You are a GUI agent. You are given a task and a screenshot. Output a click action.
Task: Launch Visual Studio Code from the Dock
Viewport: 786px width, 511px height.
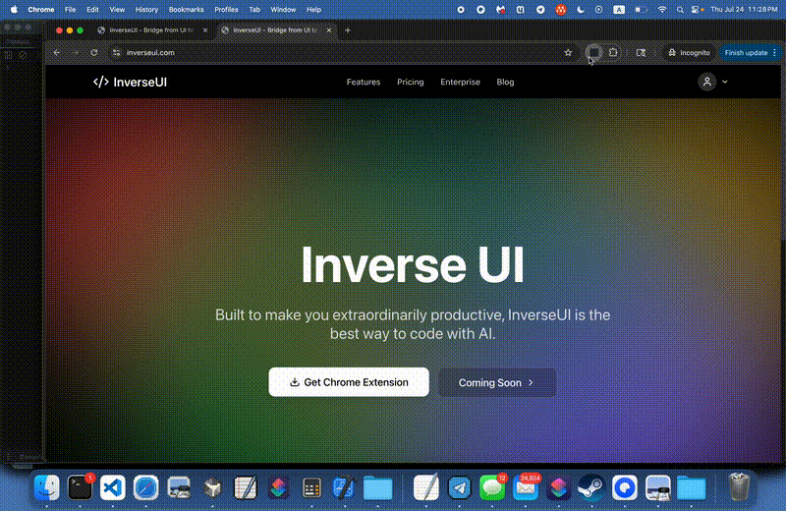113,487
